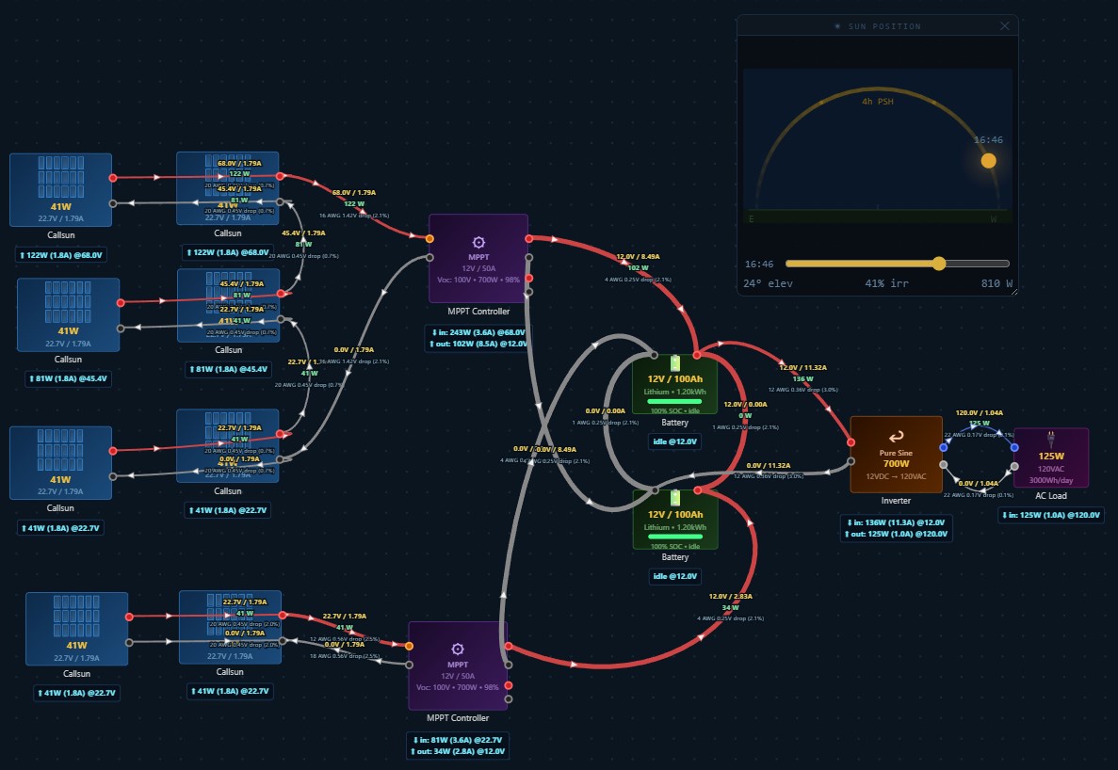
Task: Select the bottom-left Callsun solar panel graphic
Action: pyautogui.click(x=76, y=618)
